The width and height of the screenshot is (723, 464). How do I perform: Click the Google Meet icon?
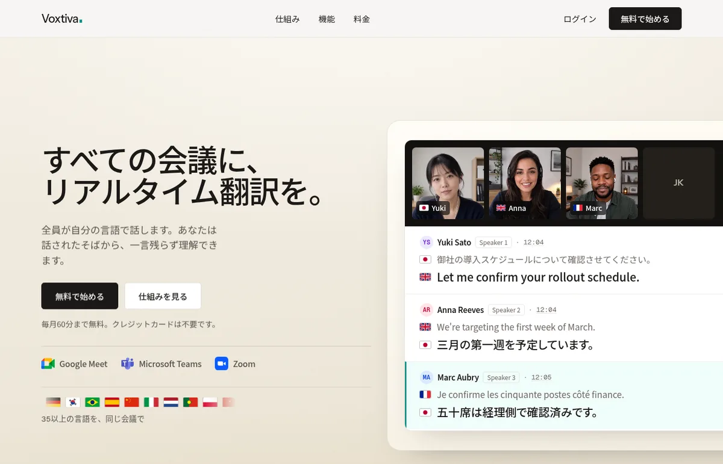tap(48, 363)
